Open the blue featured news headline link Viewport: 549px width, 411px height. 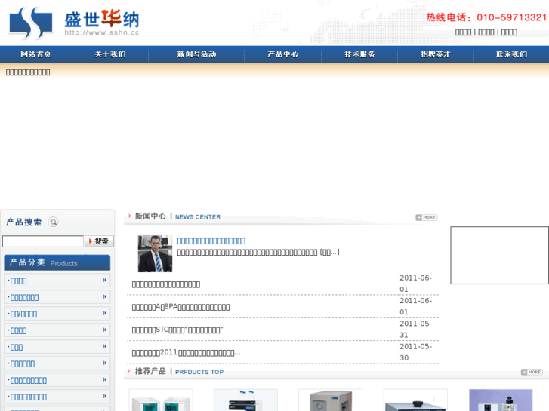coord(211,241)
